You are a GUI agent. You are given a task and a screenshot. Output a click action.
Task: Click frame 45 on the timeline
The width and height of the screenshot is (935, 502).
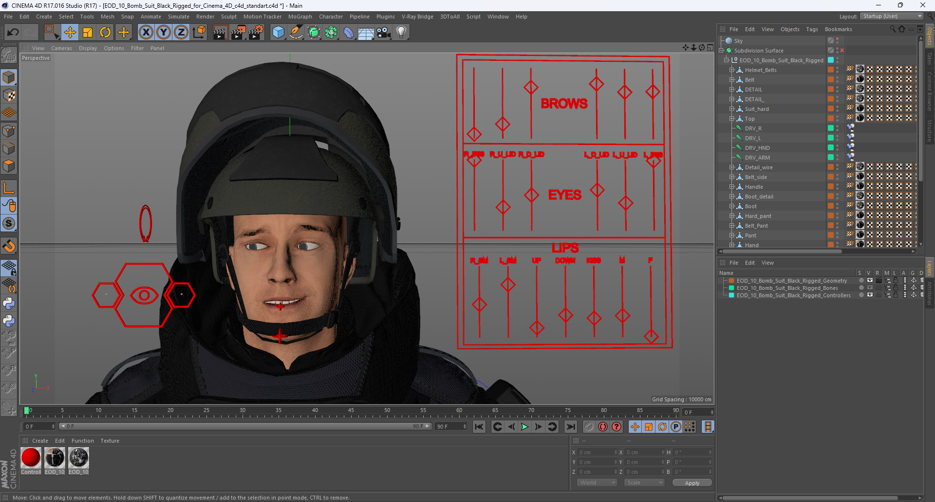pyautogui.click(x=351, y=411)
